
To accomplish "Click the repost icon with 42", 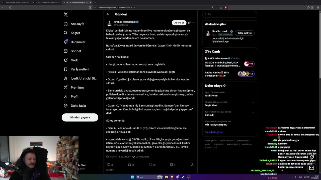I will click(131, 165).
